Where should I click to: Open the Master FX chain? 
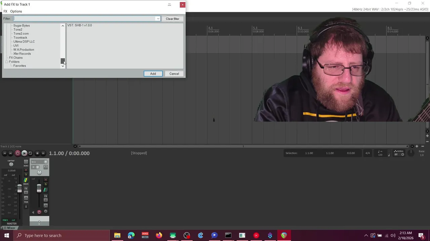26,188
